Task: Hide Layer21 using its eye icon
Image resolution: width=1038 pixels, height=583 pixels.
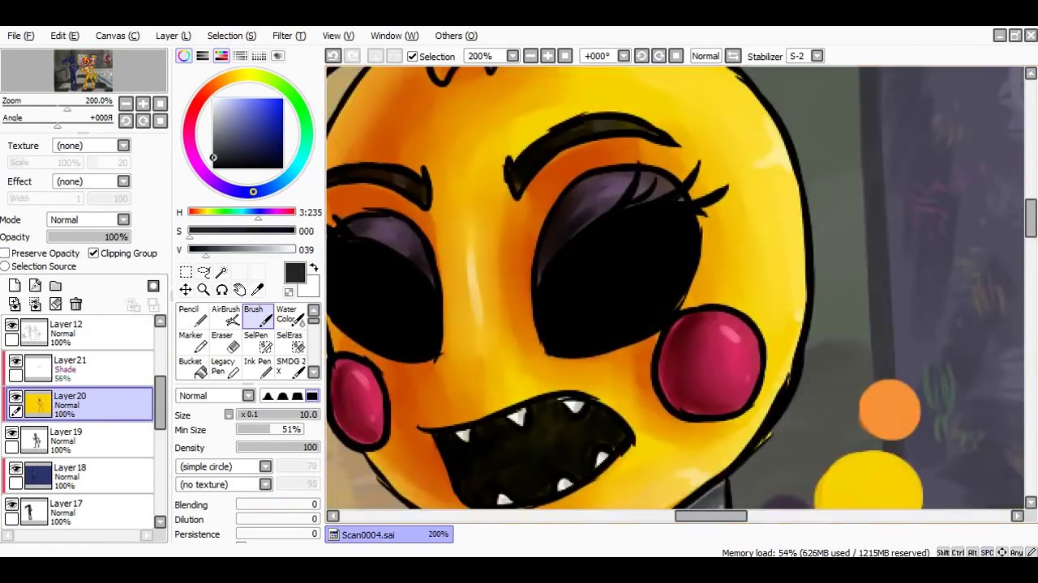Action: [x=15, y=361]
